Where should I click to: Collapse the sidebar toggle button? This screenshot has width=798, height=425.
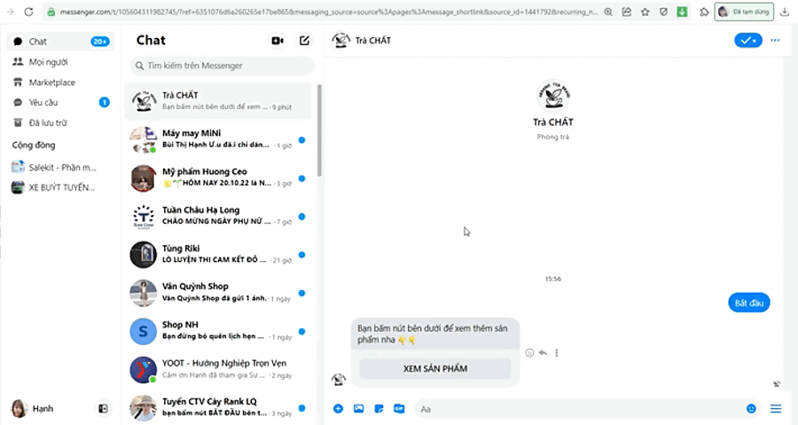pyautogui.click(x=103, y=408)
